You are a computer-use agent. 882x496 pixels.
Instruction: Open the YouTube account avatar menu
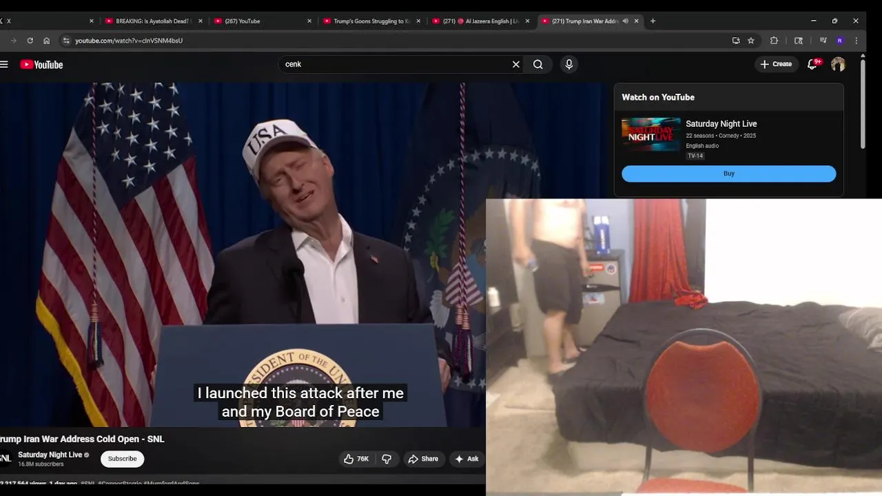pyautogui.click(x=838, y=64)
